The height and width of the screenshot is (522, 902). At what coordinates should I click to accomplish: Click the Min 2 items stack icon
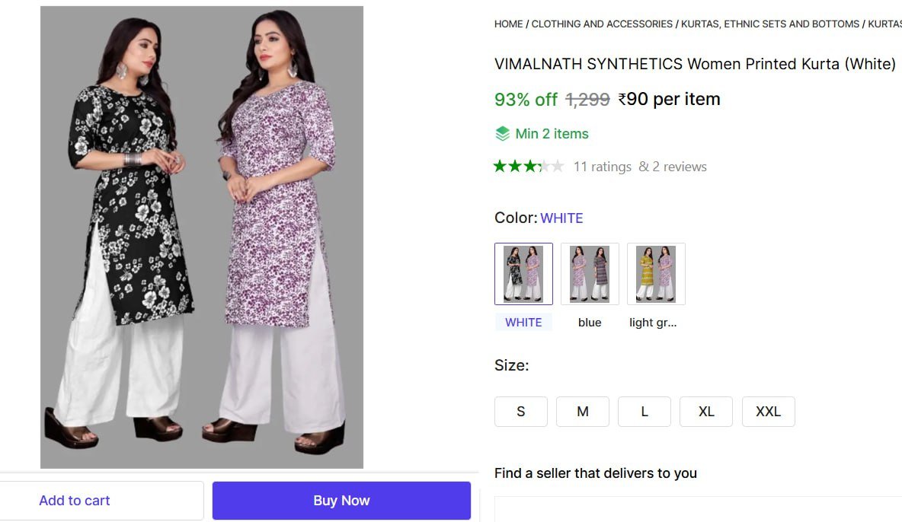[x=503, y=134]
